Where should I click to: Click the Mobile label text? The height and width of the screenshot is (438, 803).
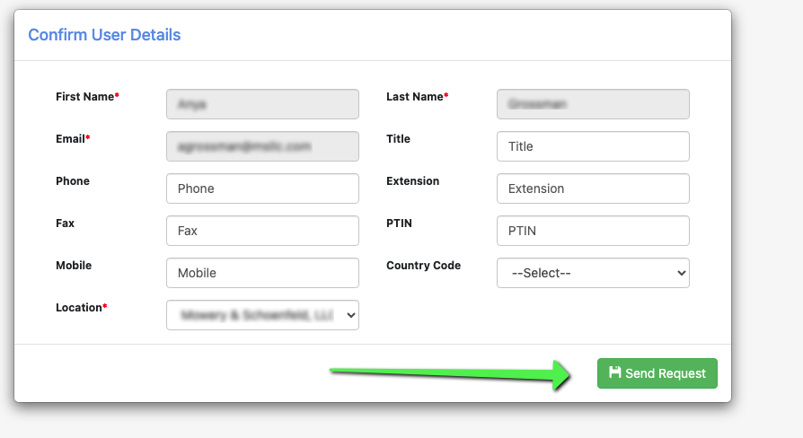coord(74,266)
